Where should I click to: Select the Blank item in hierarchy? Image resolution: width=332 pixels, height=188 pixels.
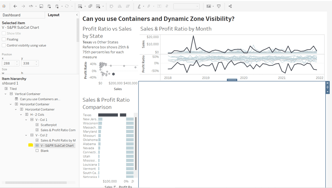point(45,151)
